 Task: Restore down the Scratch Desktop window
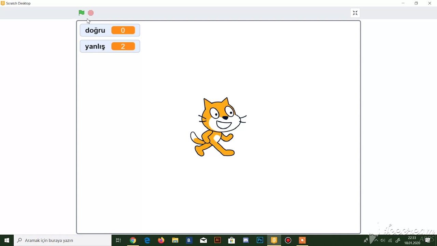(x=416, y=3)
